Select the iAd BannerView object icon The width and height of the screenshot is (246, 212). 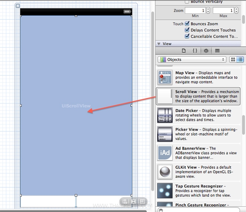click(x=165, y=153)
